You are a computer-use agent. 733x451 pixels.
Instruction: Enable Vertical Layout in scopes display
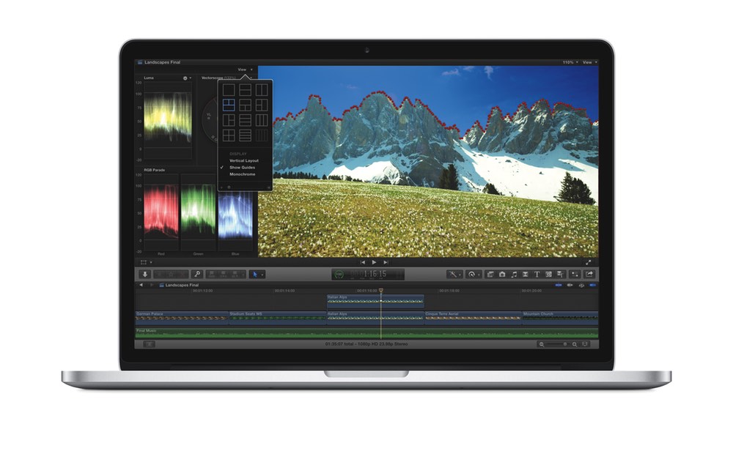coord(243,160)
